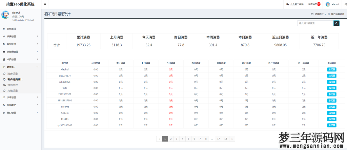This screenshot has height=150, width=347.
Task: Click the 近三月消费 total value 9808.05
Action: click(280, 45)
